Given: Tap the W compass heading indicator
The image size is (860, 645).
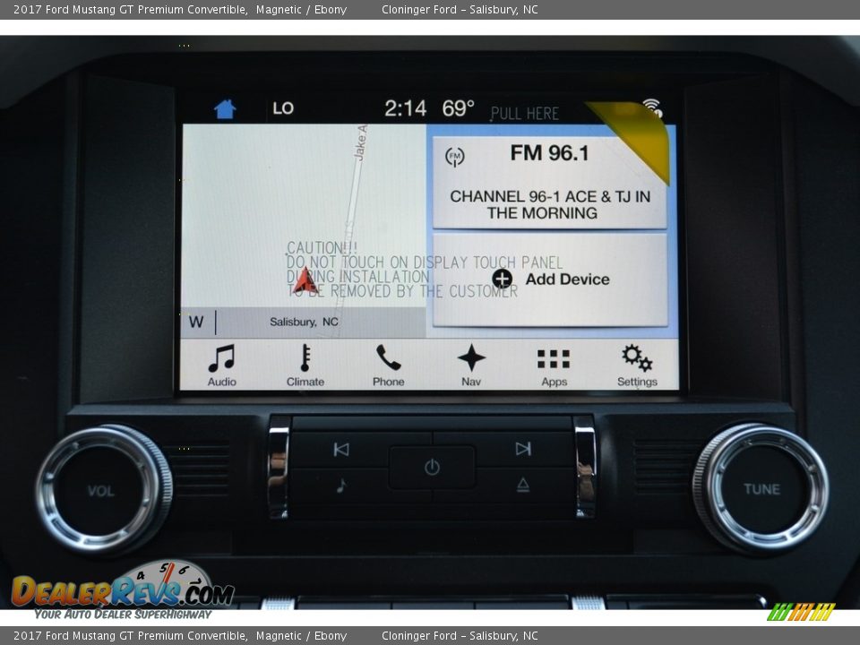Looking at the screenshot, I should [x=196, y=322].
